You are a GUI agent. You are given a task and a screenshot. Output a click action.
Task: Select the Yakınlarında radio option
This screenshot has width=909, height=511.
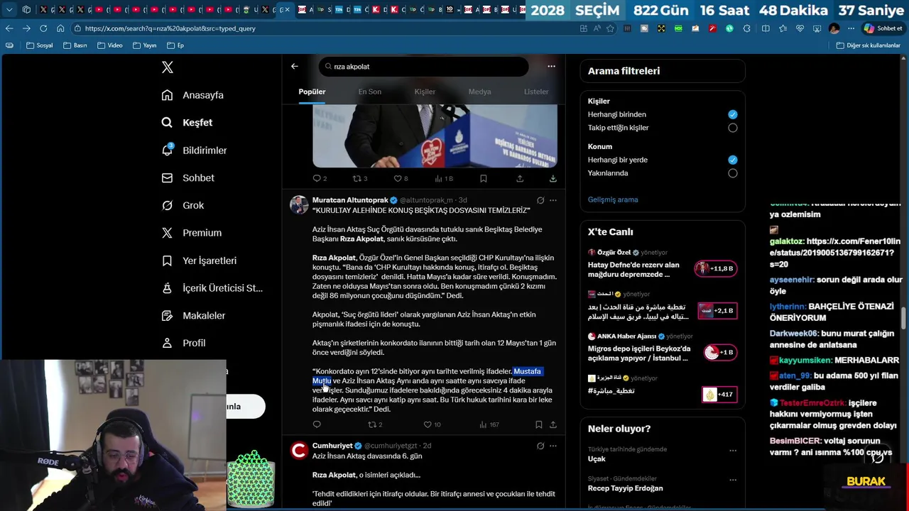click(x=732, y=173)
